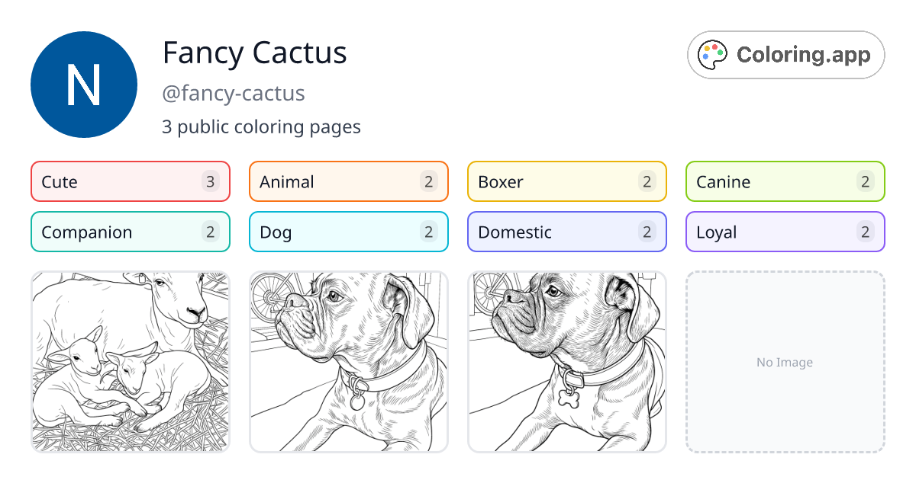
Task: Click the count badge on the 'Cute' tag
Action: click(x=210, y=181)
